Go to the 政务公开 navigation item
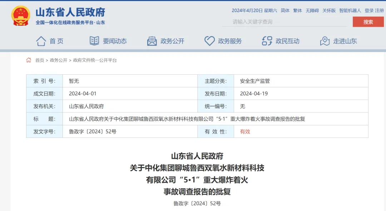This screenshot has height=211, width=386. coord(172,41)
